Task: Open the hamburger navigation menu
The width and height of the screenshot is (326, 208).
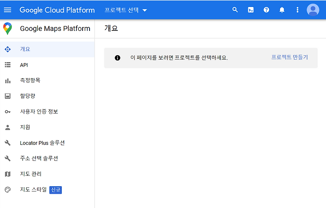Action: tap(7, 10)
